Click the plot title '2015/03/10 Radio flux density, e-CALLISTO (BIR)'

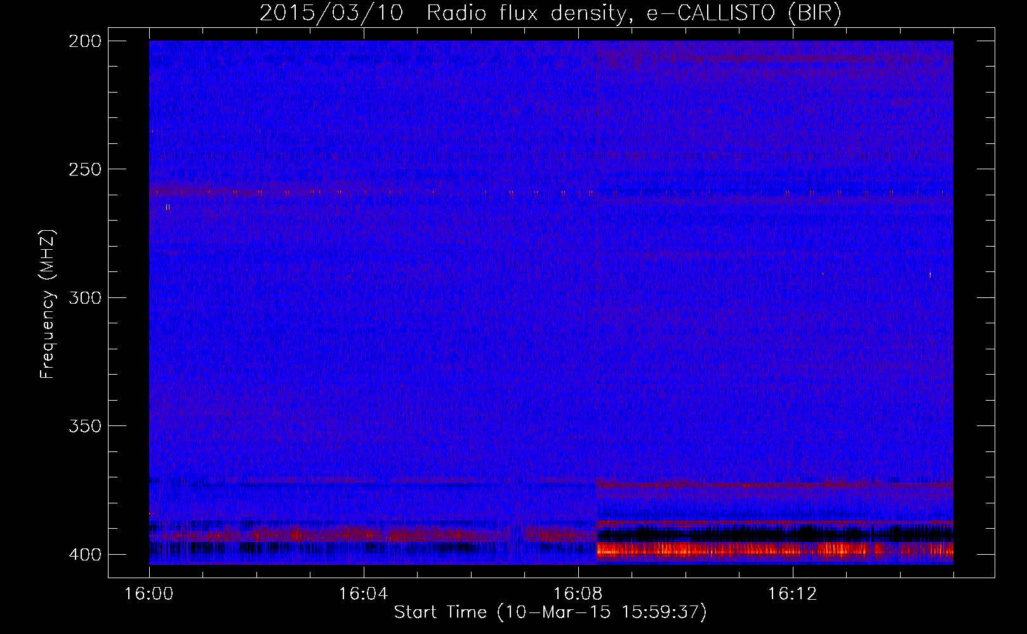pyautogui.click(x=550, y=13)
